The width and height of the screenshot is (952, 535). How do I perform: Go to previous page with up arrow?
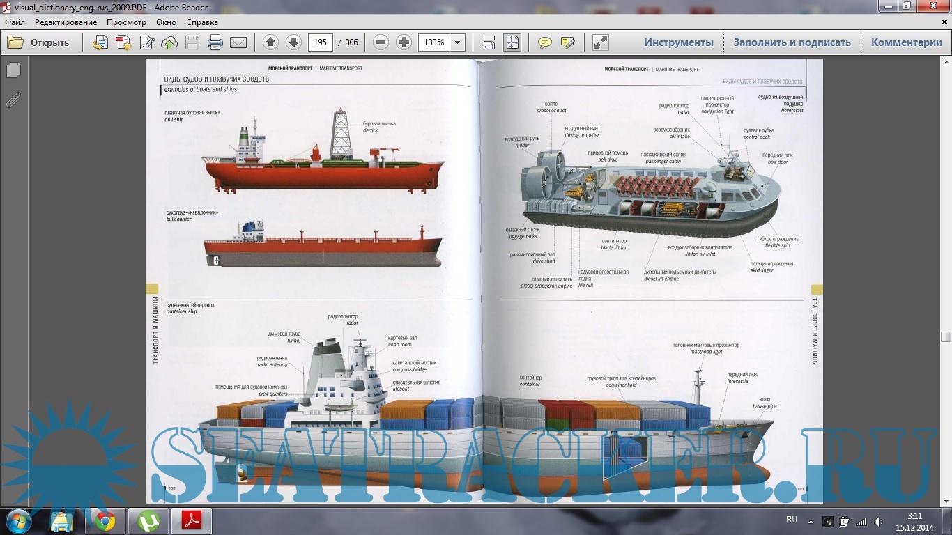271,42
